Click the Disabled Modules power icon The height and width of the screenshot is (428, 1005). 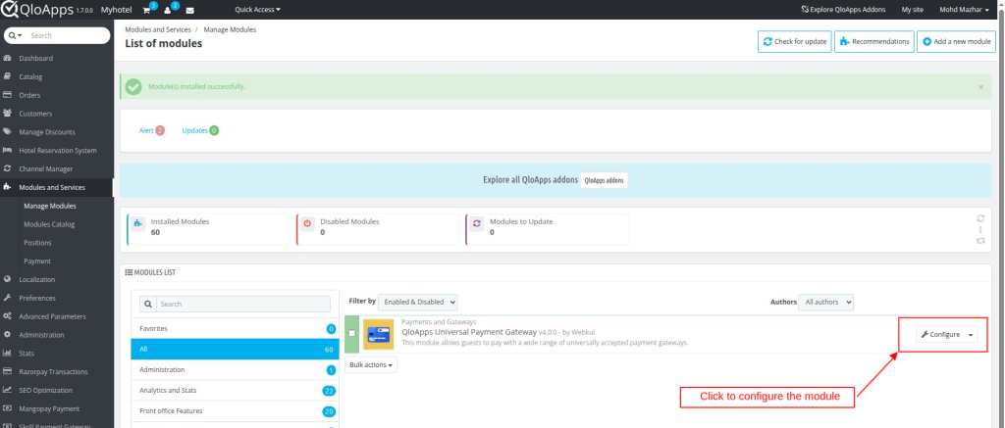click(307, 223)
